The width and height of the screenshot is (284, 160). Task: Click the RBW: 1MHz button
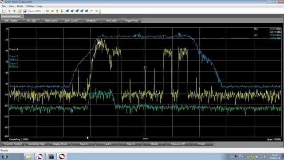[x=51, y=21]
